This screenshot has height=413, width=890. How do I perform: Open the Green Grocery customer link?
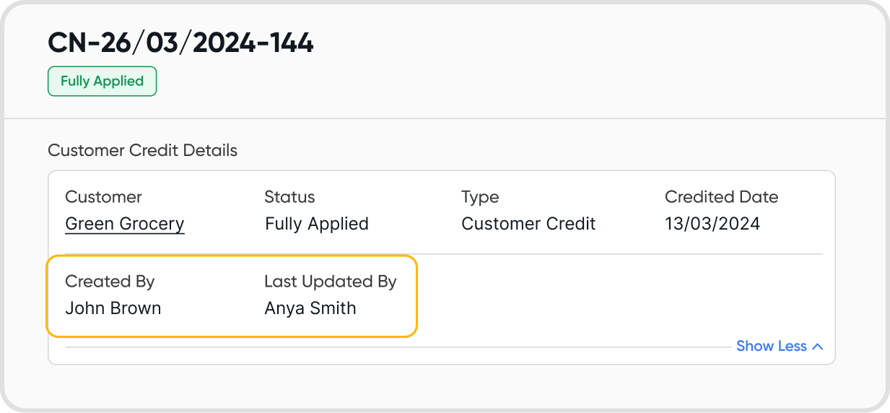click(x=125, y=224)
